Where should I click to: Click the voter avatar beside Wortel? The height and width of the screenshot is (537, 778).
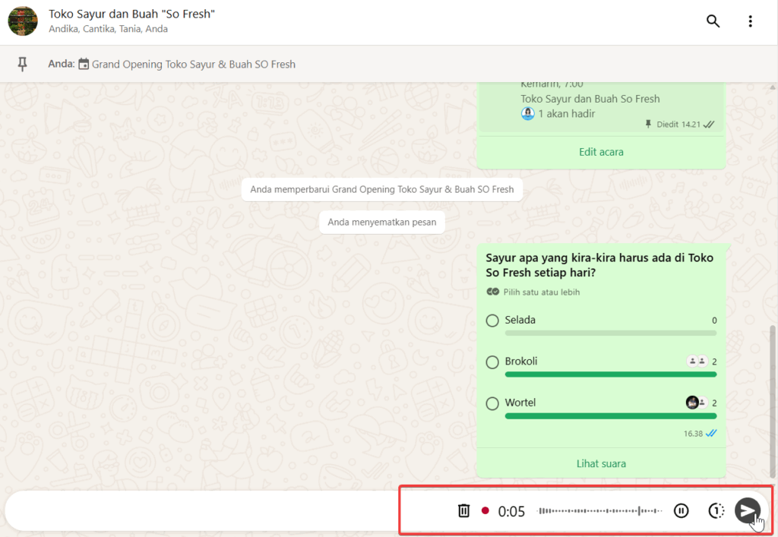point(693,403)
